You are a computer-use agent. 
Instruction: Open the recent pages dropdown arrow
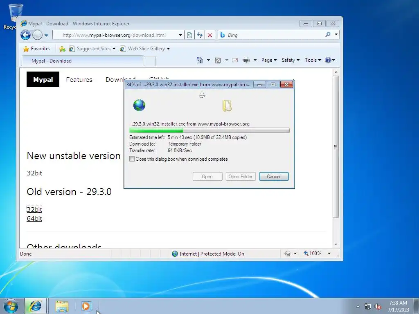click(46, 35)
